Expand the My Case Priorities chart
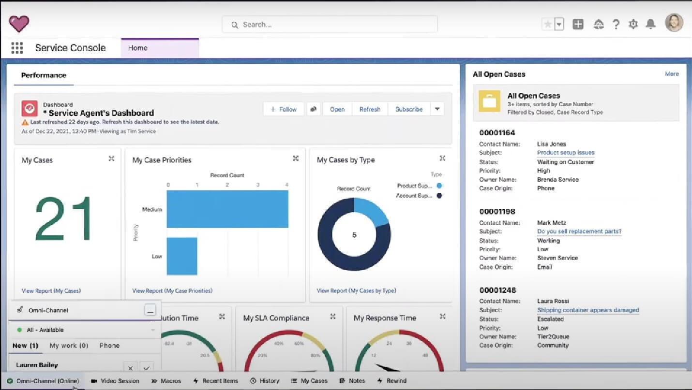692x390 pixels. click(x=296, y=158)
